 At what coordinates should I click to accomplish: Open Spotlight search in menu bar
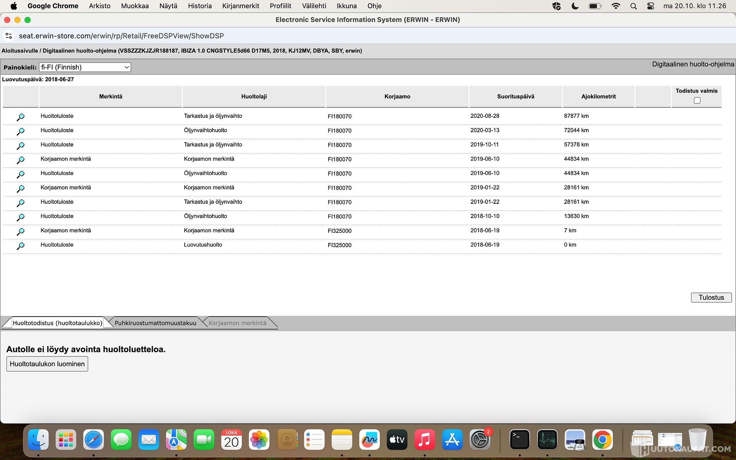[x=634, y=6]
